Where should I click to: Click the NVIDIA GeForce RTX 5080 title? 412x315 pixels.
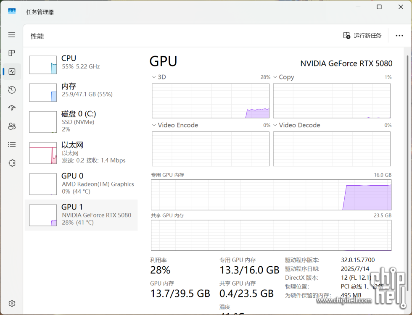pyautogui.click(x=346, y=63)
